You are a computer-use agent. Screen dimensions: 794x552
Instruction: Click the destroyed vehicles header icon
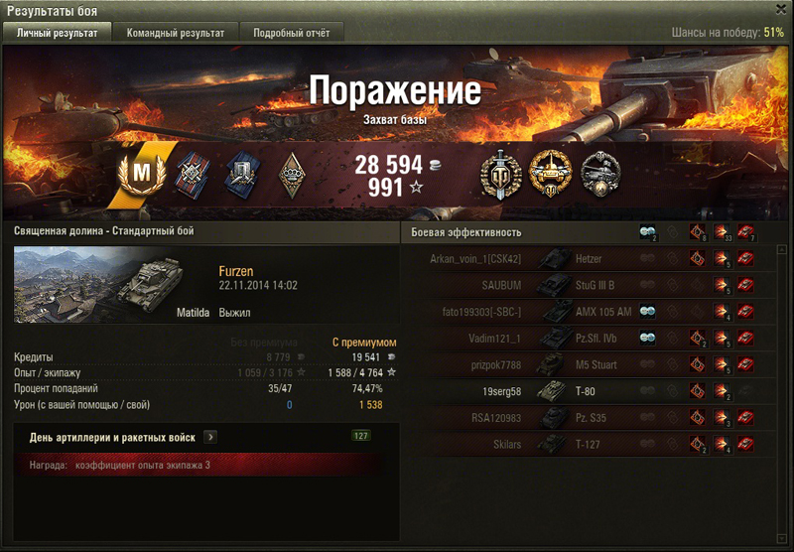pyautogui.click(x=745, y=232)
